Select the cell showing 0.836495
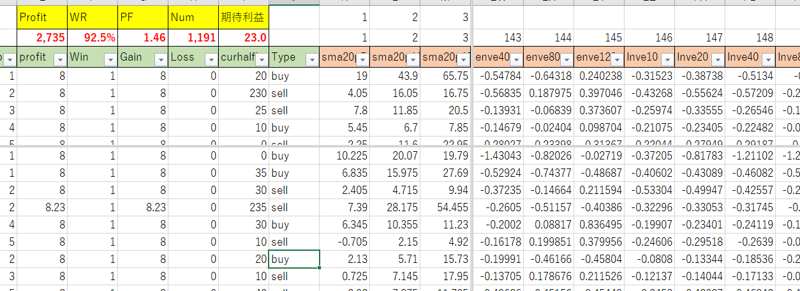 tap(599, 225)
